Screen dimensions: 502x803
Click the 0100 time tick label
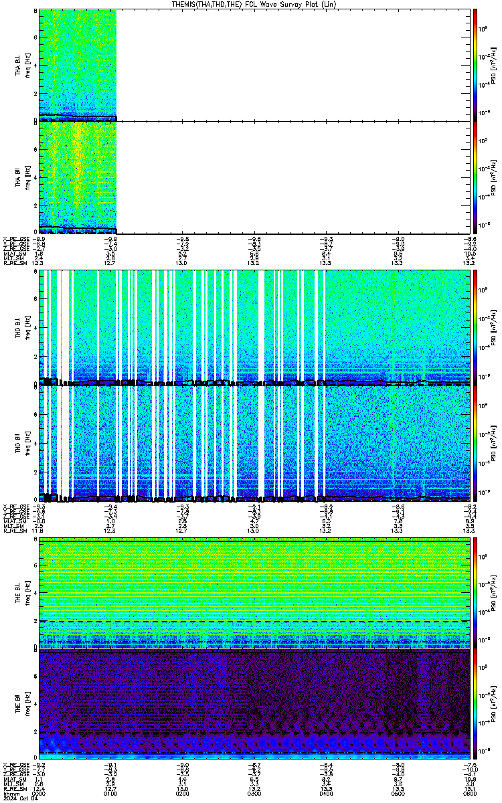pyautogui.click(x=111, y=794)
